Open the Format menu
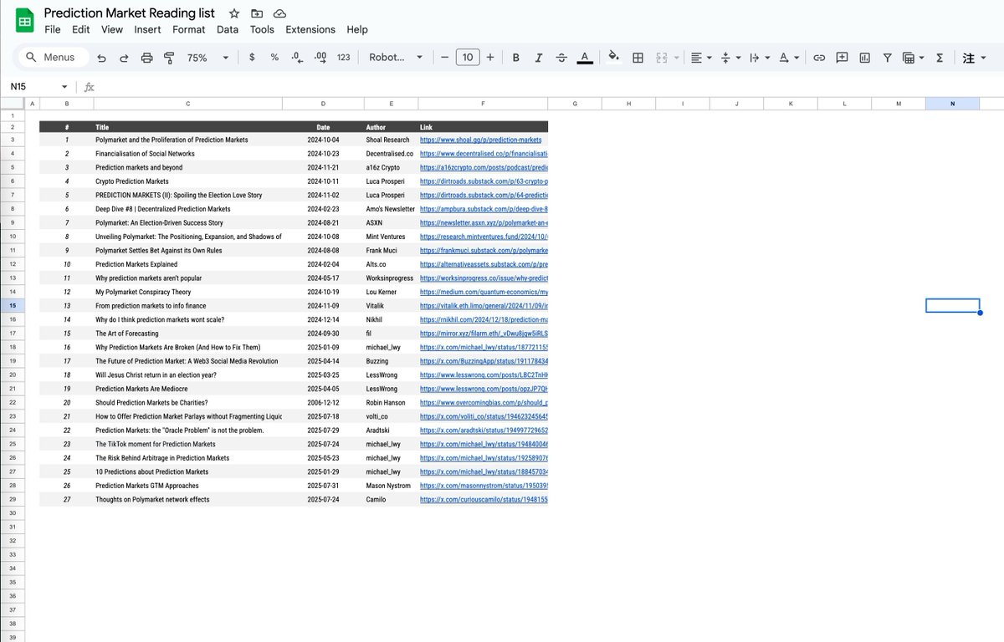 [189, 29]
